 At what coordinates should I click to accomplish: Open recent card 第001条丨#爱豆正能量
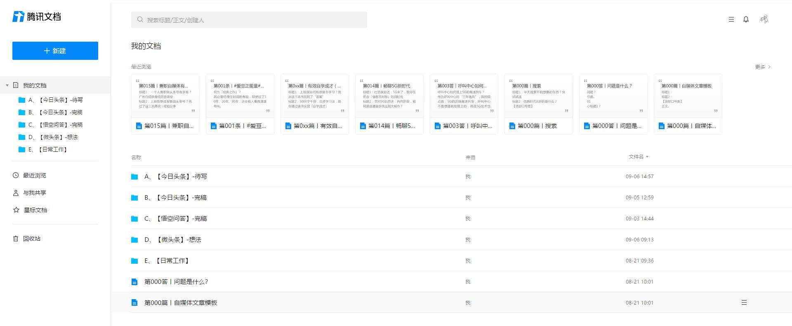240,104
